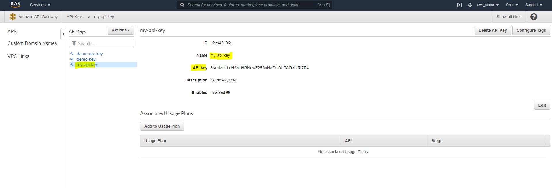Image resolution: width=552 pixels, height=188 pixels.
Task: Collapse the API Keys side panel arrow
Action: pyautogui.click(x=63, y=34)
